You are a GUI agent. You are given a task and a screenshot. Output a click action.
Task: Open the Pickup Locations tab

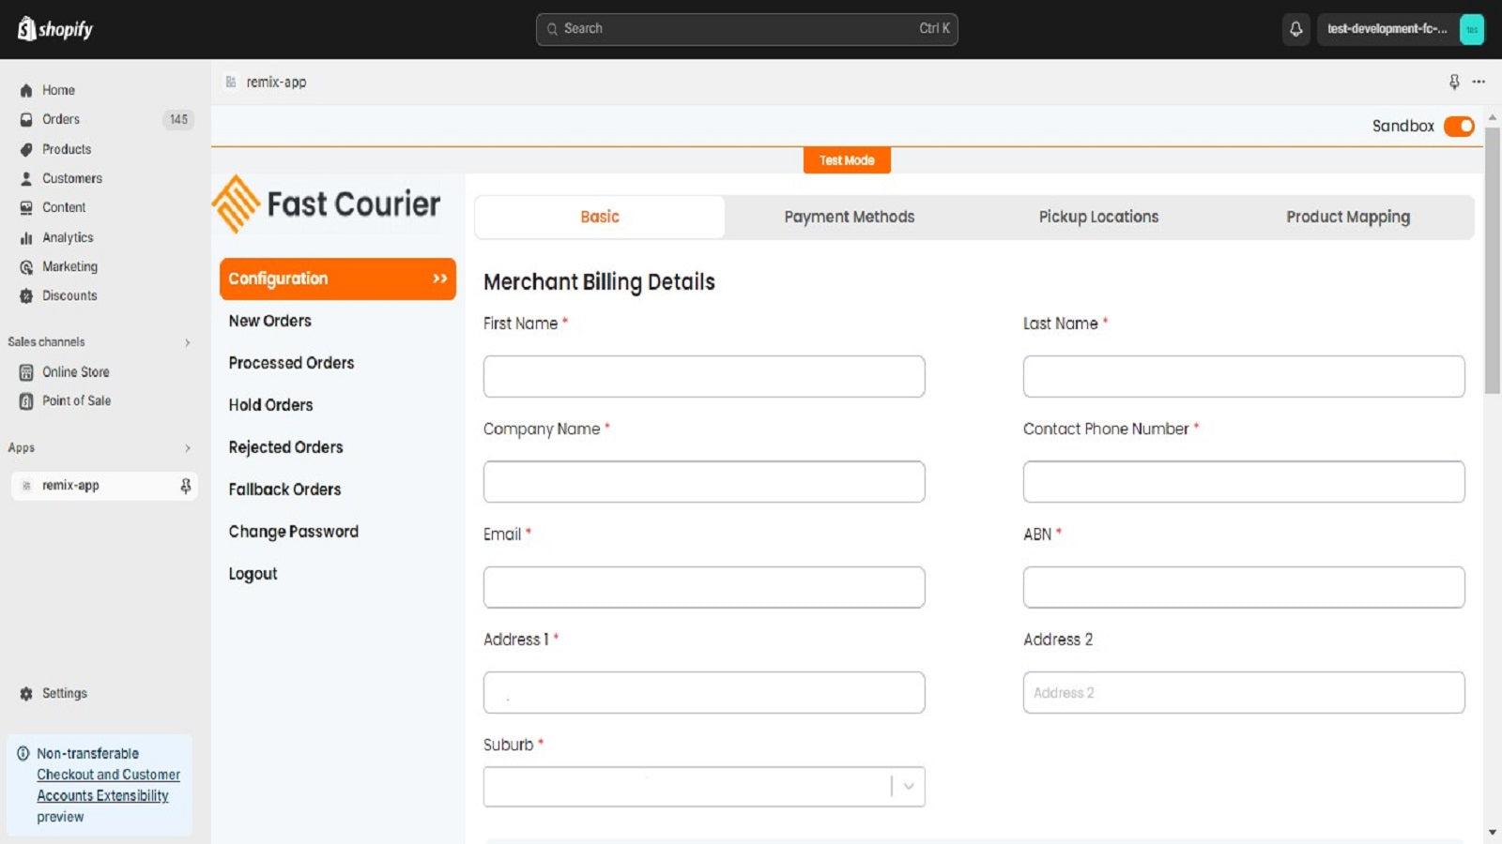click(x=1098, y=217)
